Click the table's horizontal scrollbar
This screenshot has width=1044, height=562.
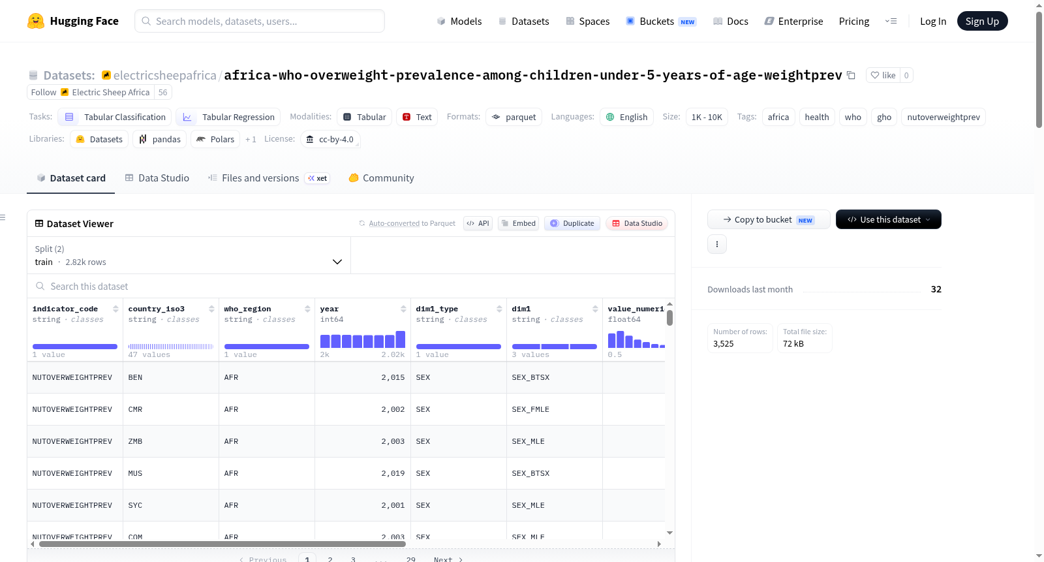tap(222, 544)
